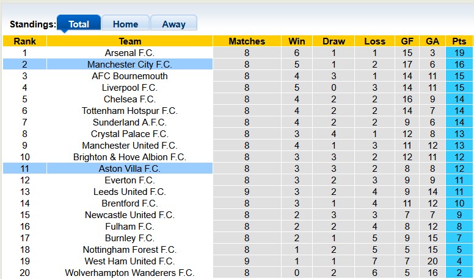
Task: Click the Arsenal F.C. team name
Action: [129, 53]
